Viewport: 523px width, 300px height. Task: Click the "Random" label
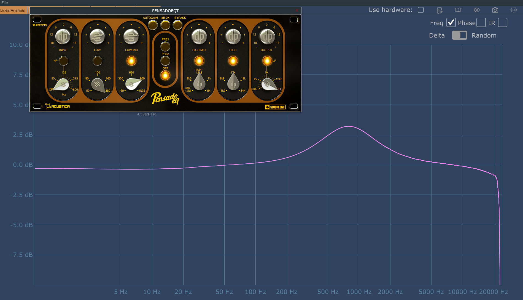[484, 35]
